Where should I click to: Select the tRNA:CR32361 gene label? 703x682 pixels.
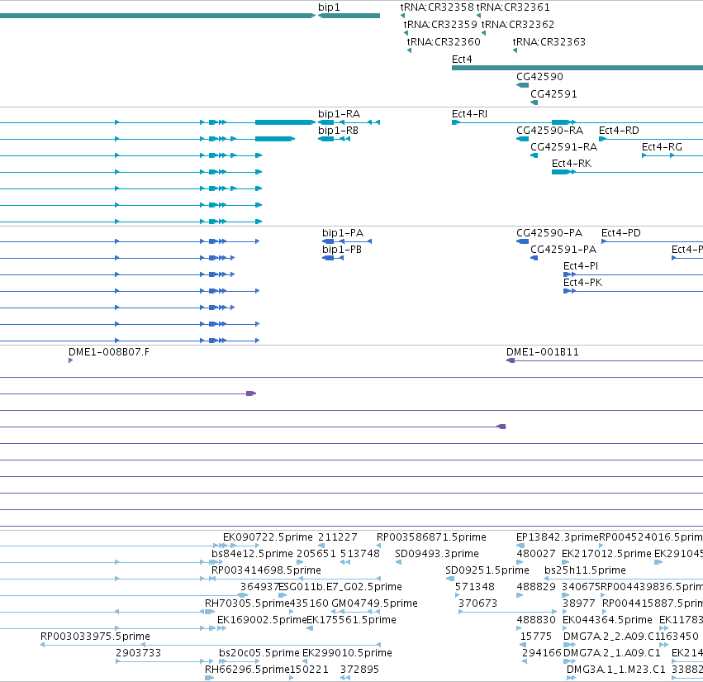pos(513,7)
